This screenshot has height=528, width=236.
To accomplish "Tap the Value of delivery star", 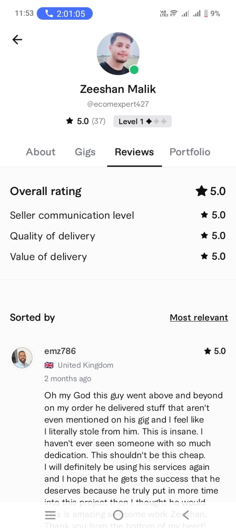I will 204,256.
